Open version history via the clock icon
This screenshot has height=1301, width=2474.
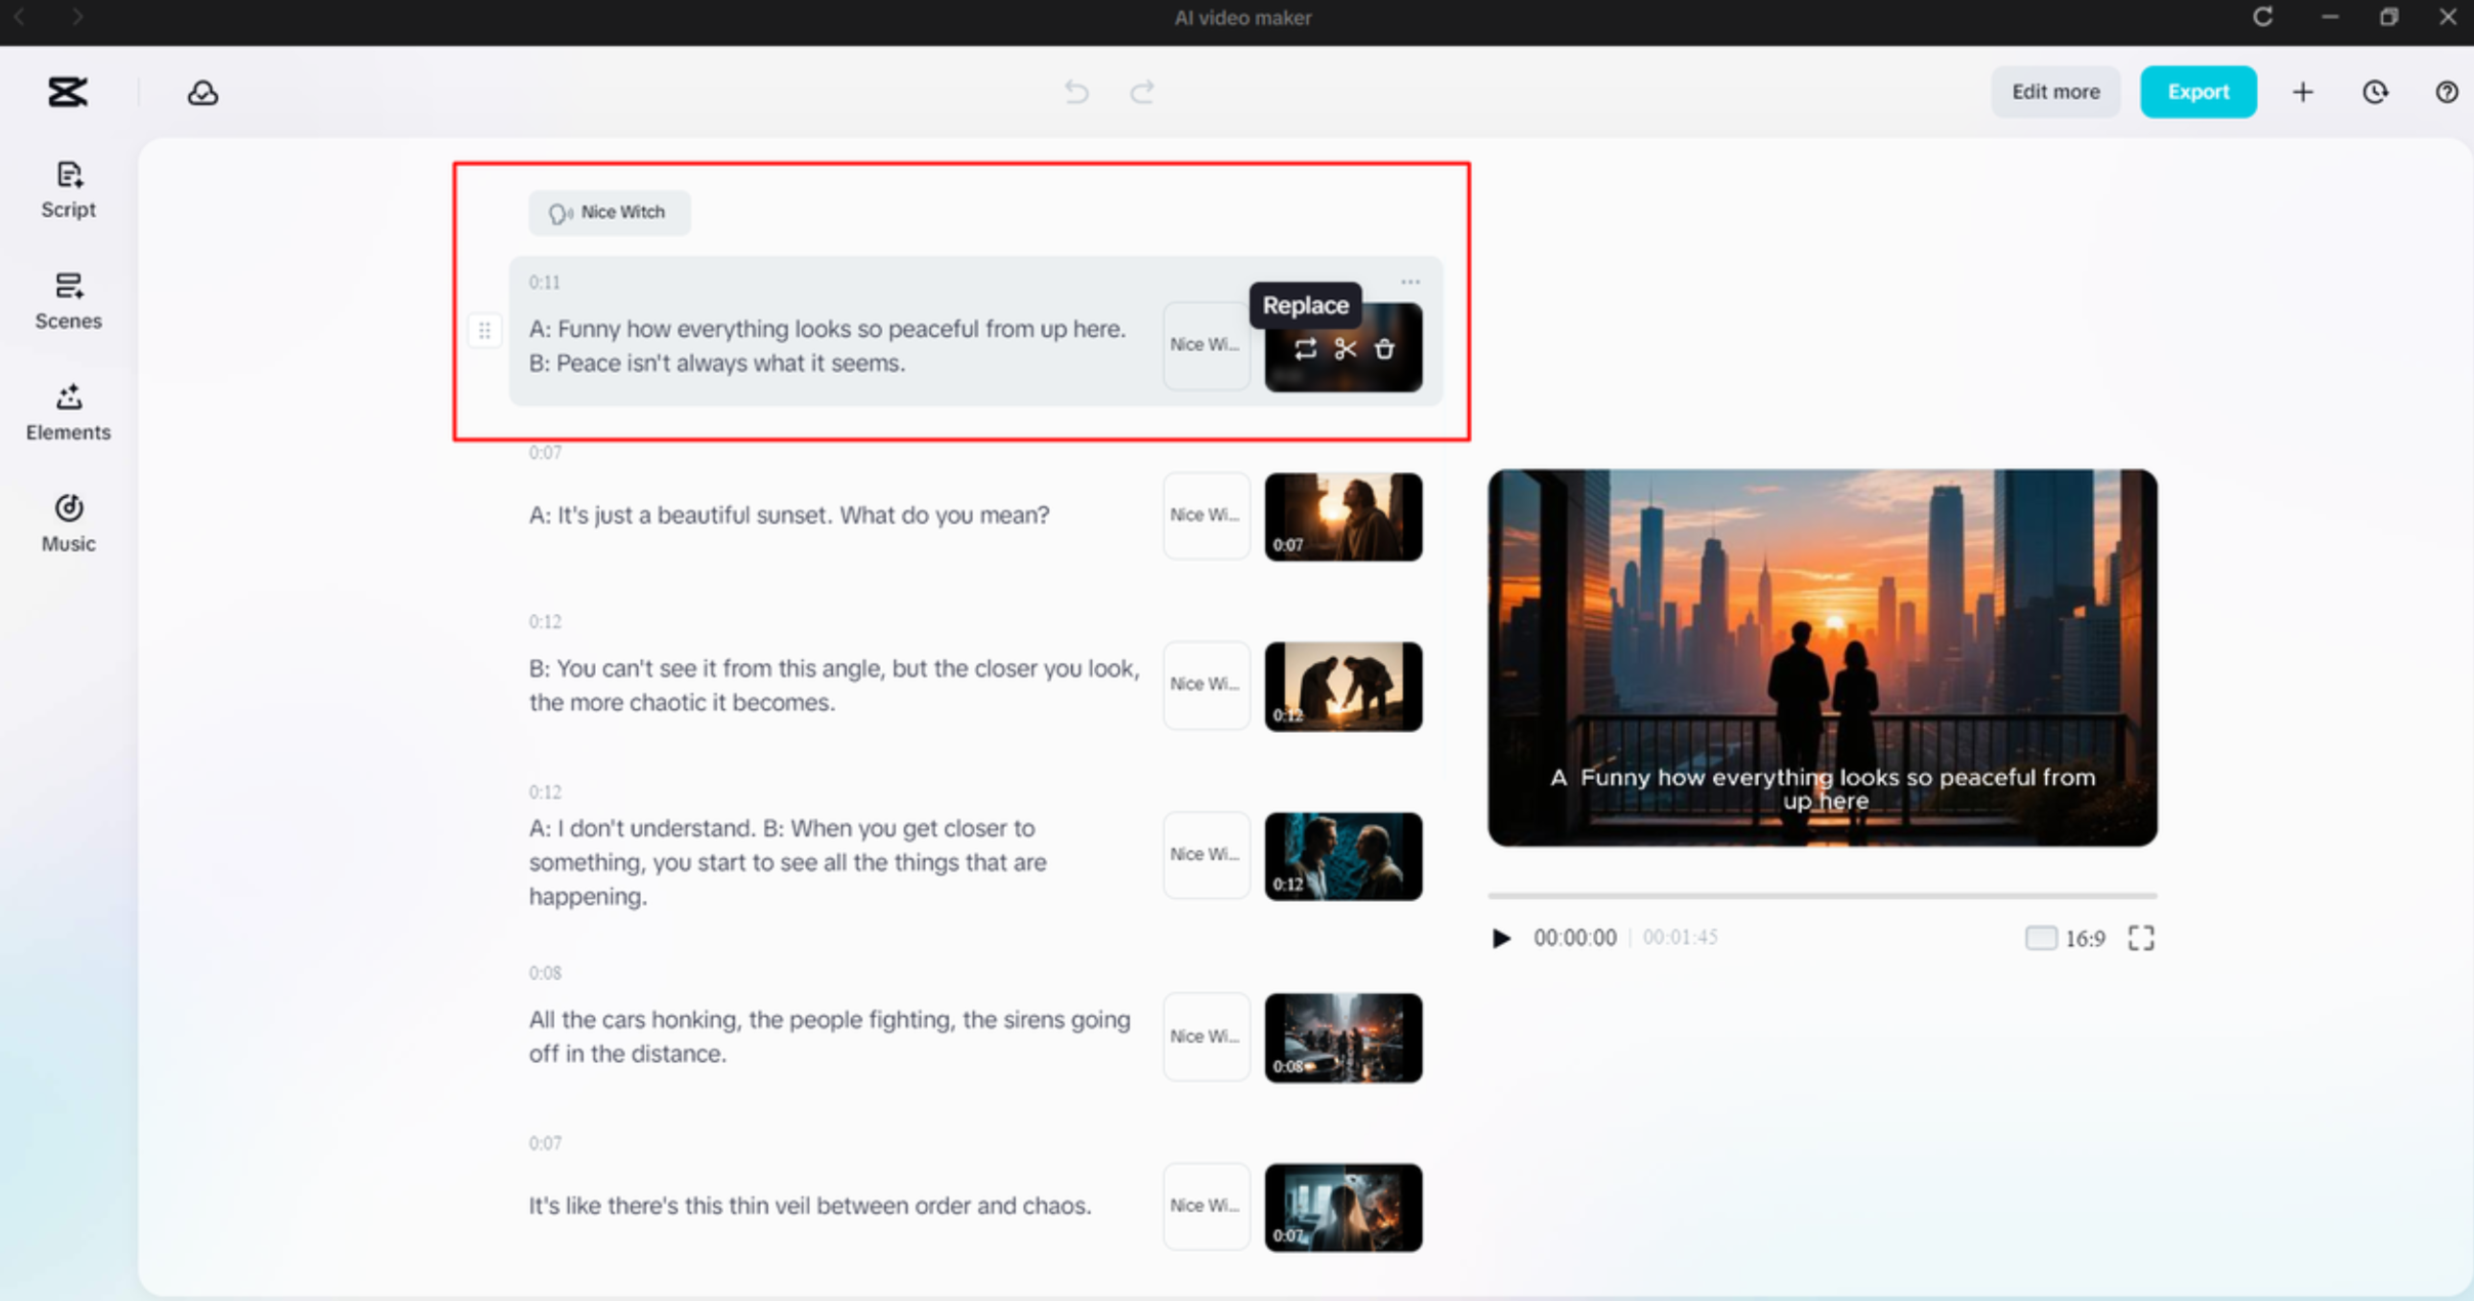pyautogui.click(x=2374, y=91)
